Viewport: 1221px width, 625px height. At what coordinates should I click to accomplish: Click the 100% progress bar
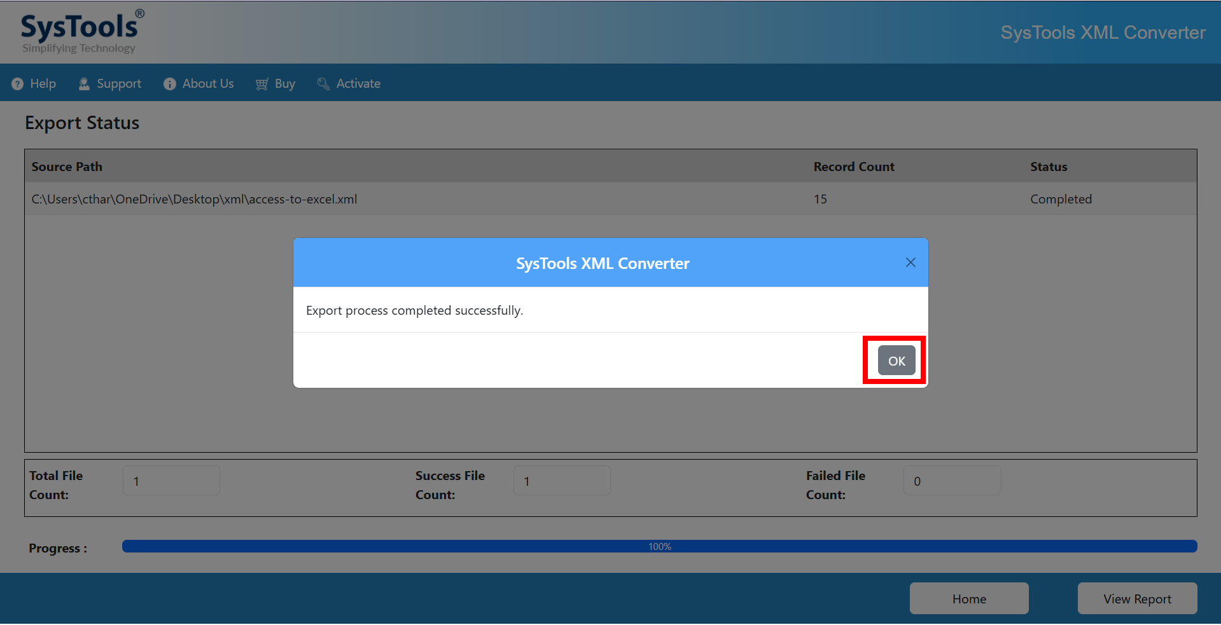point(660,546)
